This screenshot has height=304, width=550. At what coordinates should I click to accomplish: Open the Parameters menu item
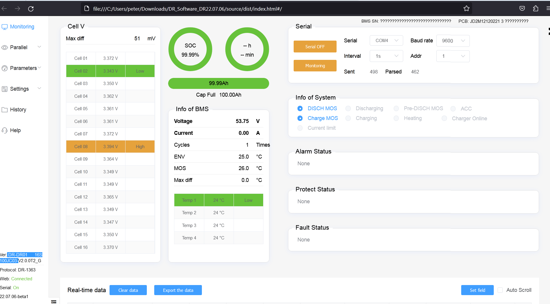[x=23, y=68]
